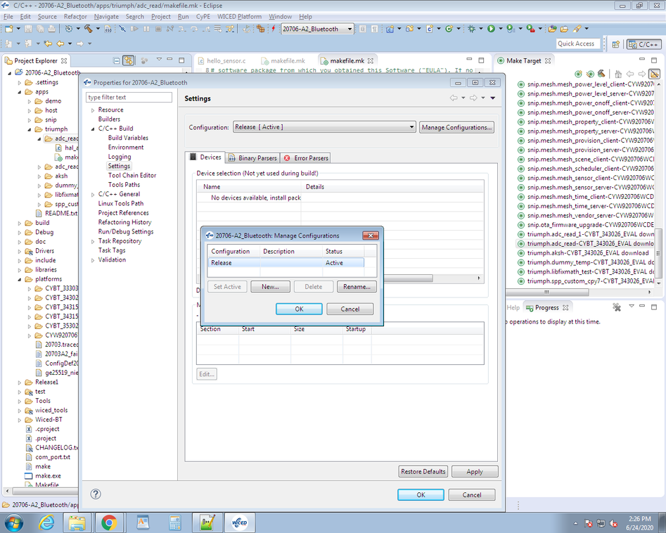Click the WICED icon on the taskbar
This screenshot has height=533, width=666.
(239, 522)
